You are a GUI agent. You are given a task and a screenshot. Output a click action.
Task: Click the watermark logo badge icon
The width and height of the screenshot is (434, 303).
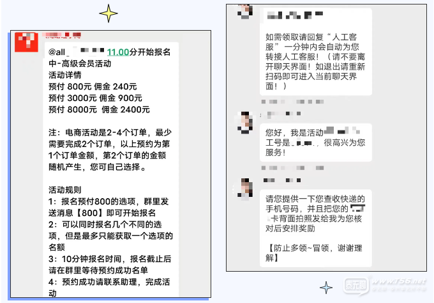(356, 285)
